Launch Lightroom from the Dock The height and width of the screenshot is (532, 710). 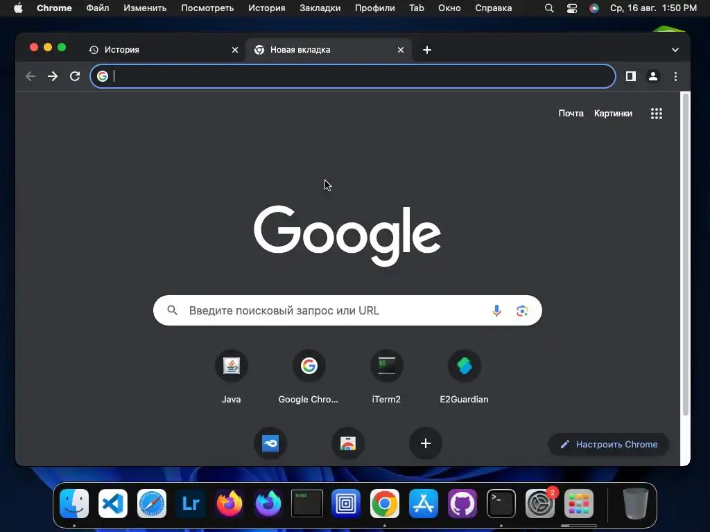pos(191,503)
